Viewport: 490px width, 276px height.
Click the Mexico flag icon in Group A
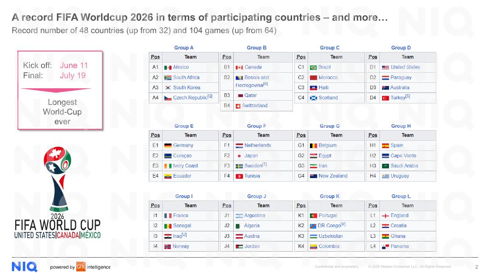(168, 67)
